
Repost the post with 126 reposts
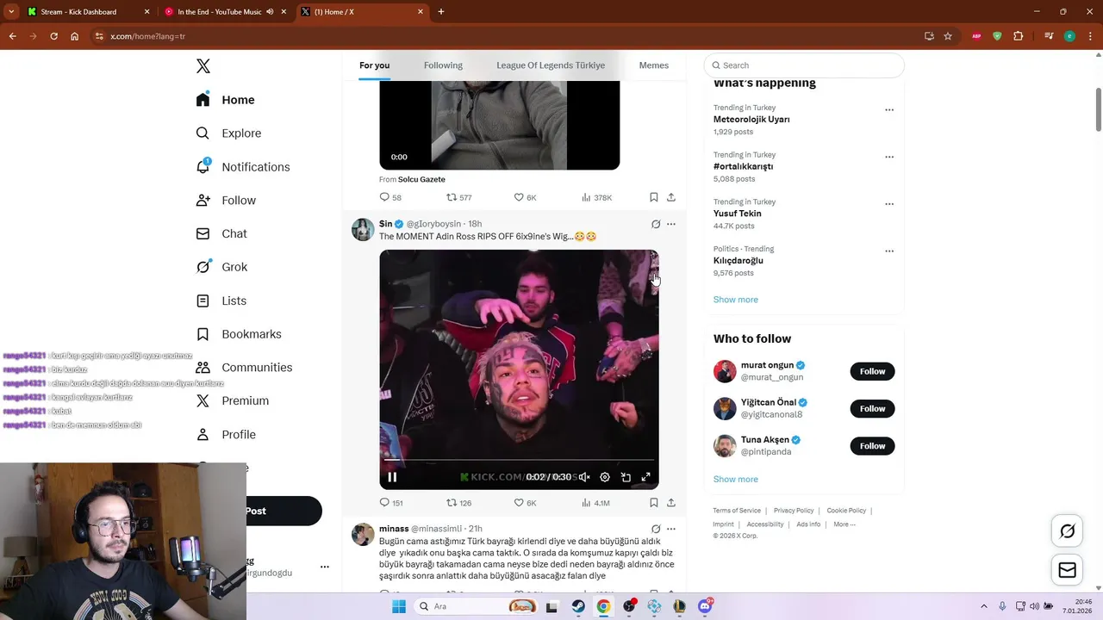(458, 503)
